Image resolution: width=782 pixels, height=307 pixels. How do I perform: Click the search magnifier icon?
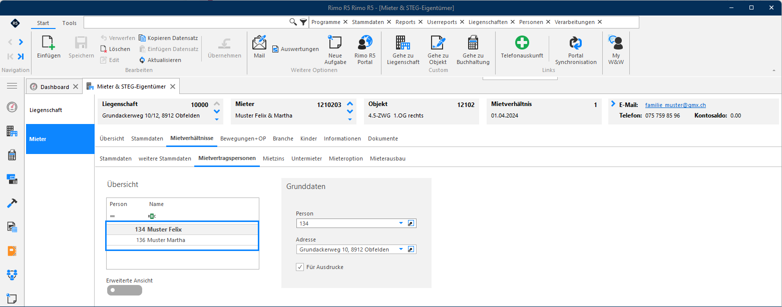click(x=293, y=22)
